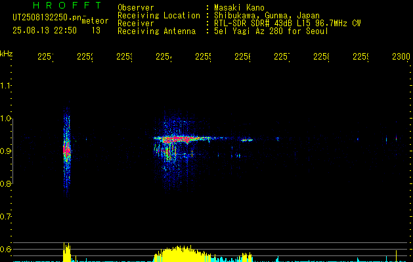This screenshot has height=262, width=413.
Task: Click the Receiving Antenna label
Action: point(156,31)
